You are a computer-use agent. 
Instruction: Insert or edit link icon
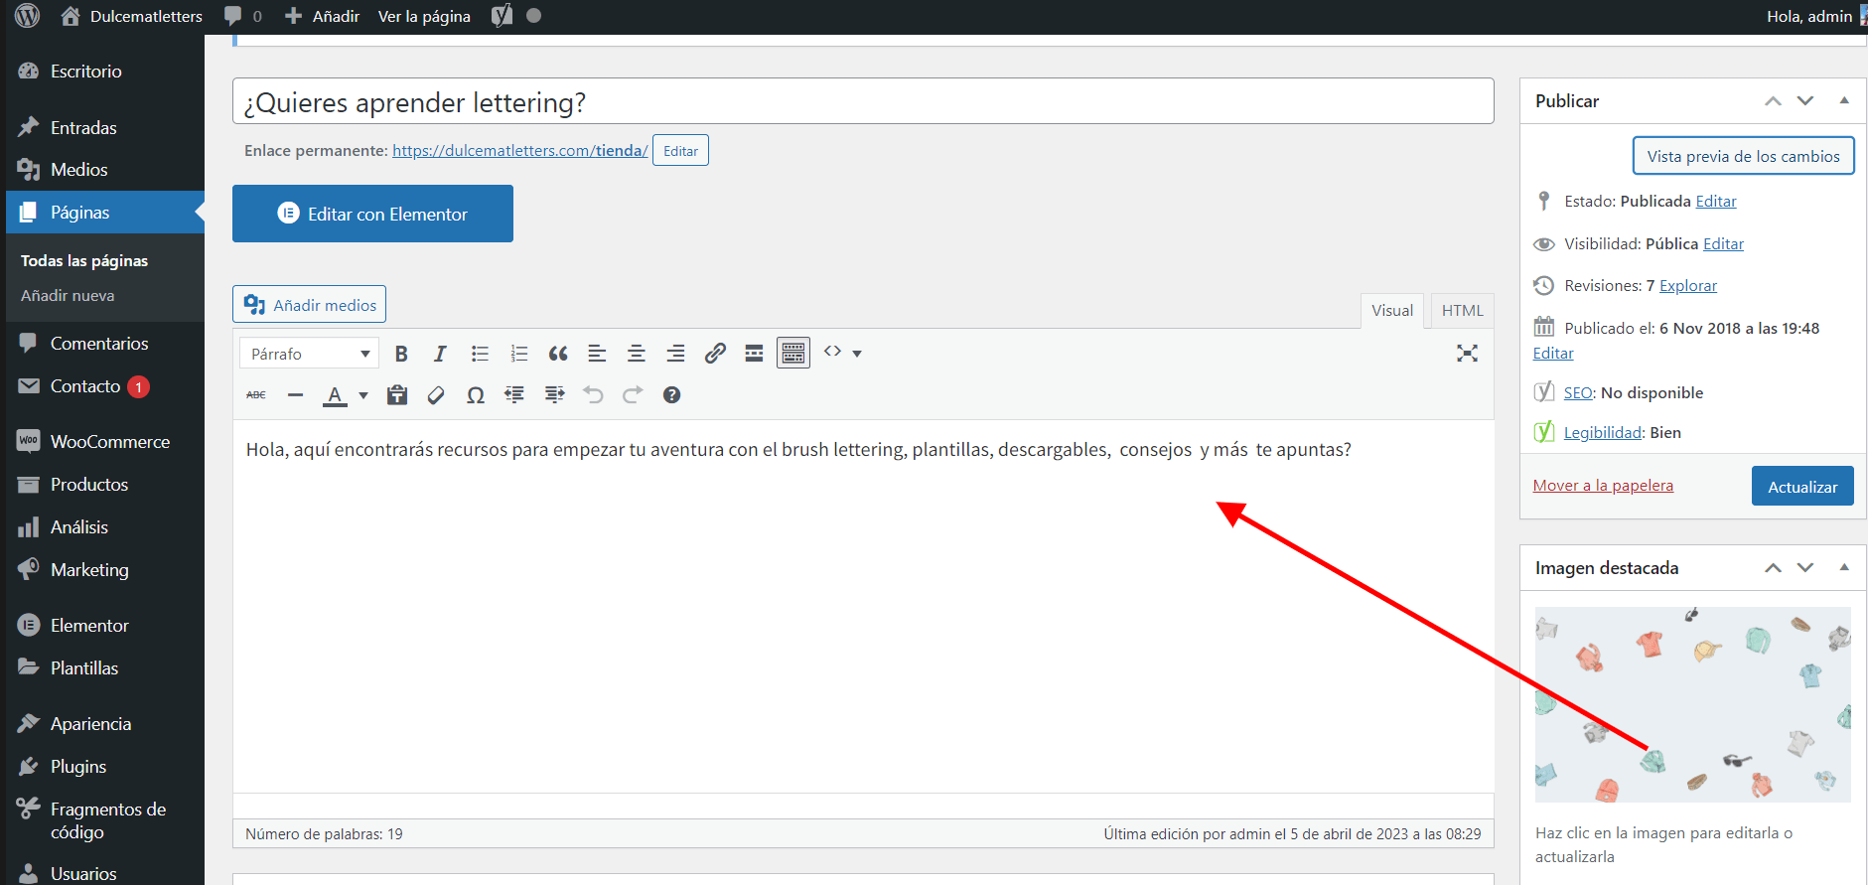click(715, 354)
